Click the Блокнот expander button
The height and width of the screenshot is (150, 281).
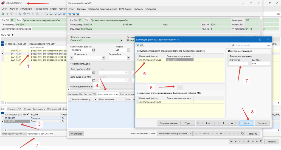click(x=77, y=134)
